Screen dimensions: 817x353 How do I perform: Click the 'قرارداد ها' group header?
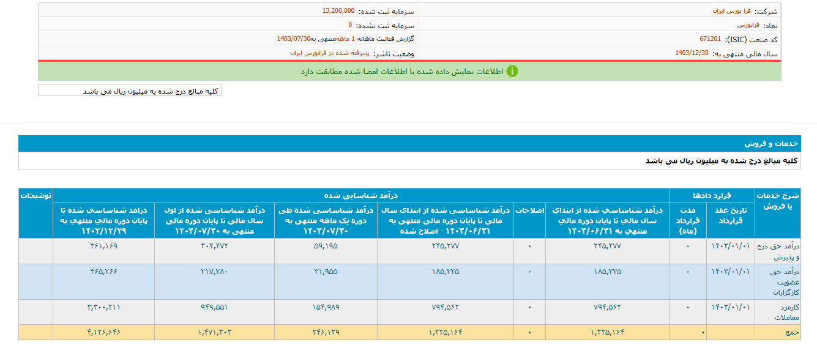(712, 196)
